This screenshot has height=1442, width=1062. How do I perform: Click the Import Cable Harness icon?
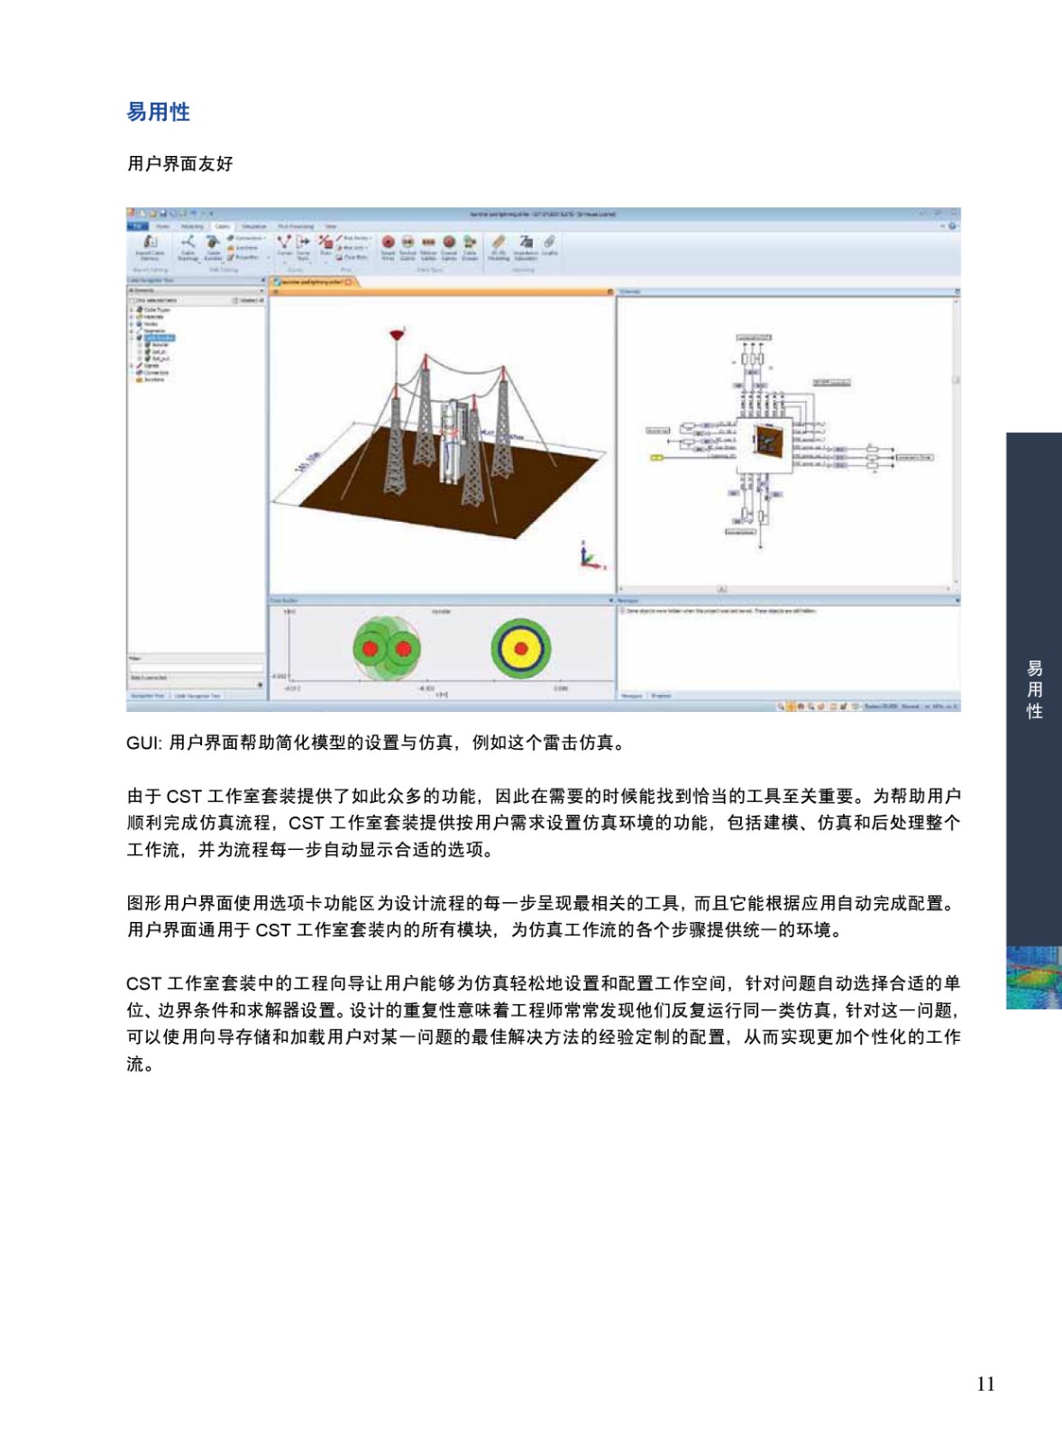(150, 242)
